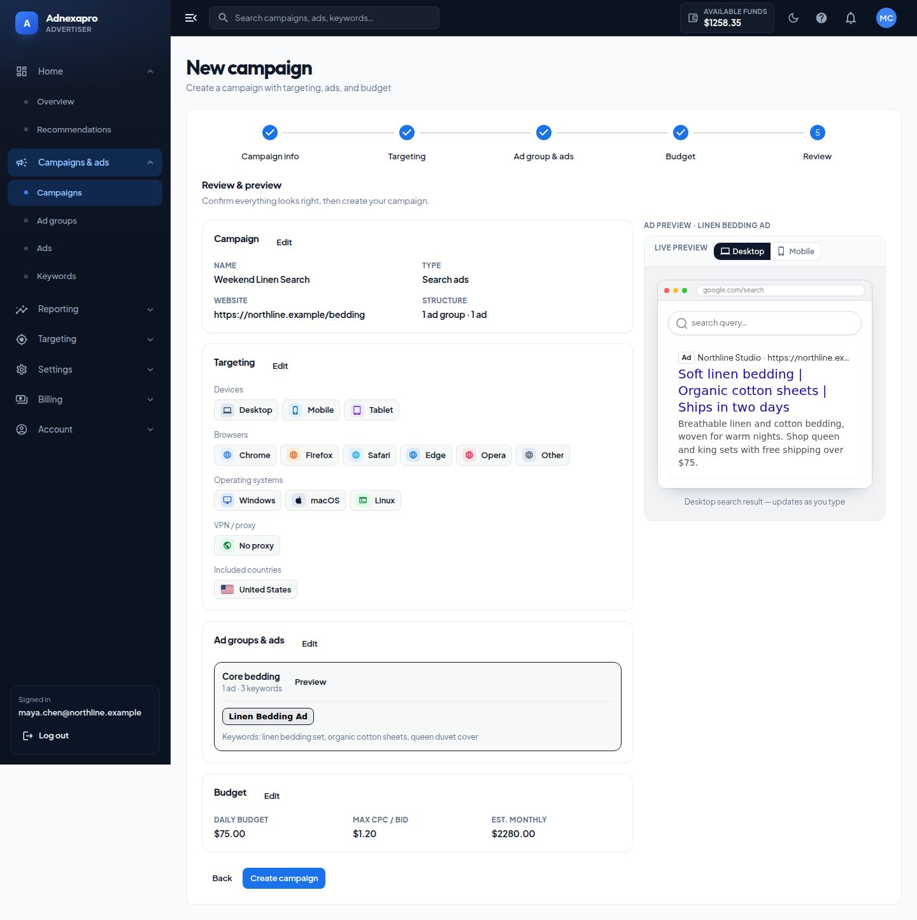Open notifications bell icon
This screenshot has width=917, height=920.
tap(851, 18)
